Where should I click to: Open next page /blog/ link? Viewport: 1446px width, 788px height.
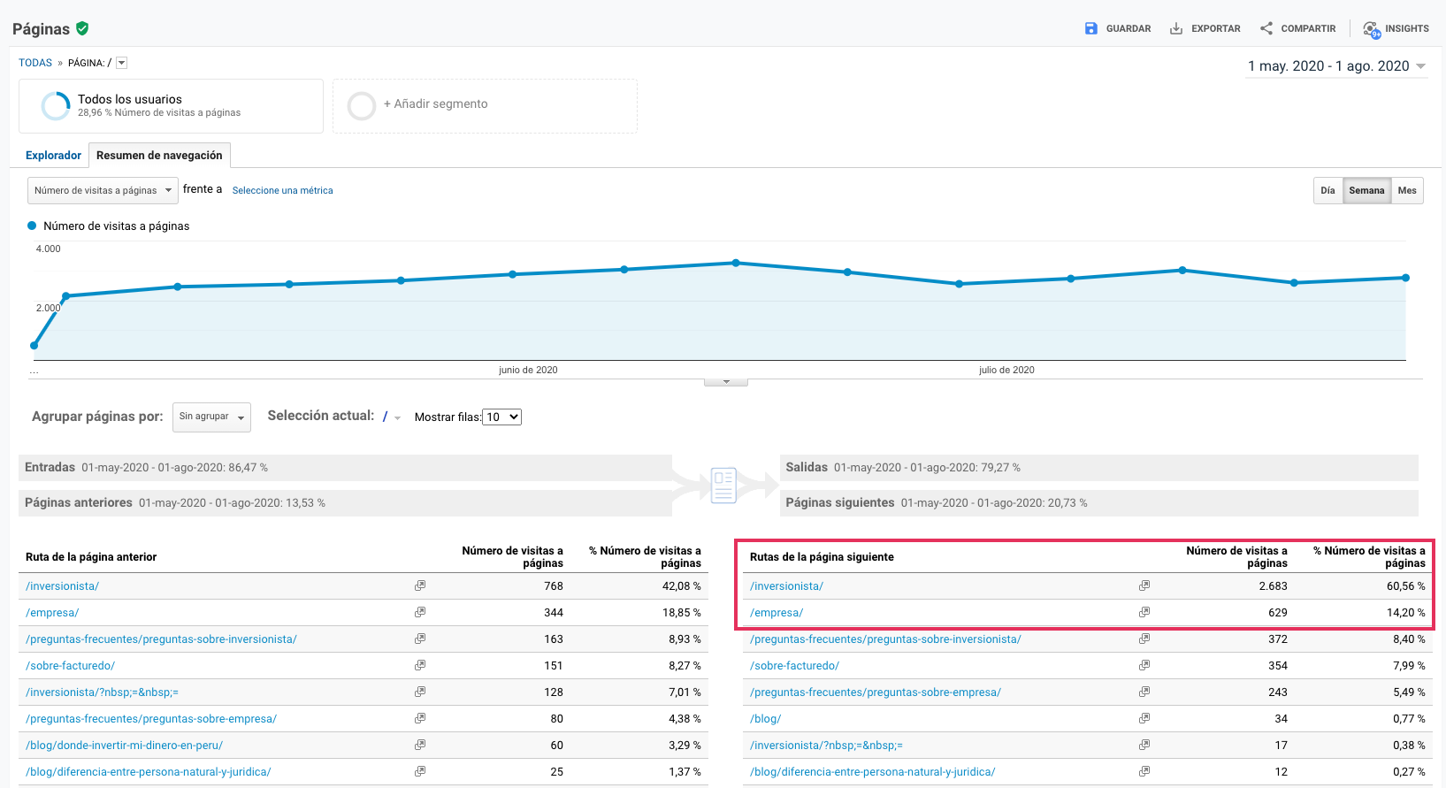click(x=765, y=718)
